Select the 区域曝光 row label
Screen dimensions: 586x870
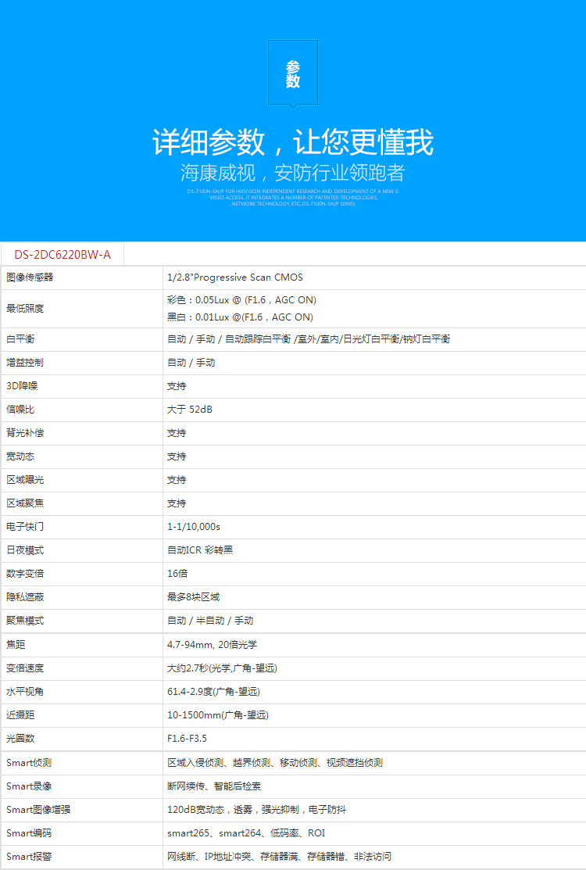click(x=25, y=480)
